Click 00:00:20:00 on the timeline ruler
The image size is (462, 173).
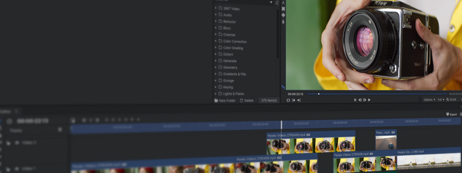pyautogui.click(x=260, y=124)
